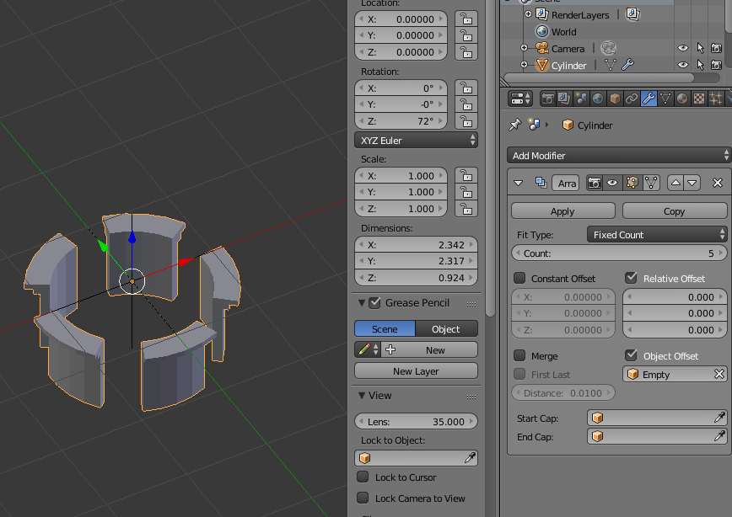Hide the Cylinder in the outliner viewport
732x517 pixels.
click(x=683, y=66)
